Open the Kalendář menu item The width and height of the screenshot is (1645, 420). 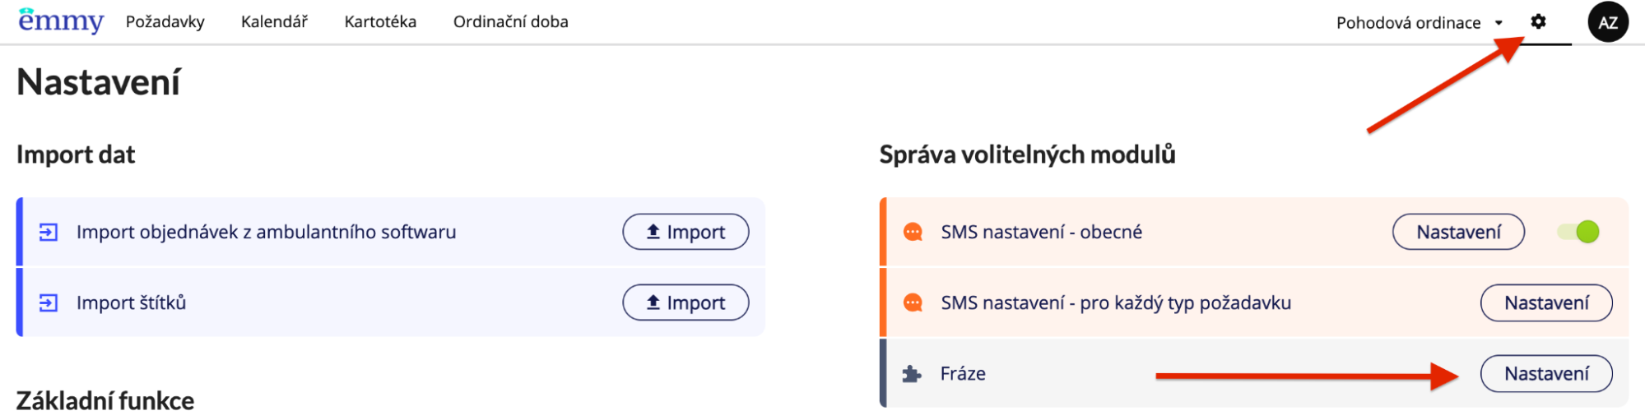tap(274, 22)
